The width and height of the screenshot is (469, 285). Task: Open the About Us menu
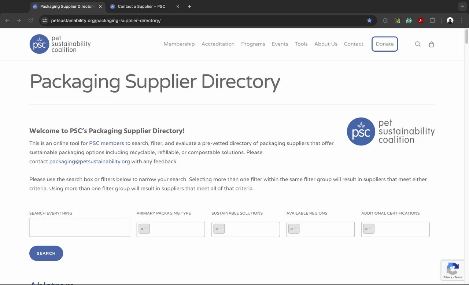(326, 44)
